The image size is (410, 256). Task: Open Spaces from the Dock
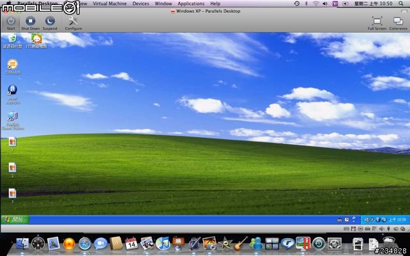272,243
